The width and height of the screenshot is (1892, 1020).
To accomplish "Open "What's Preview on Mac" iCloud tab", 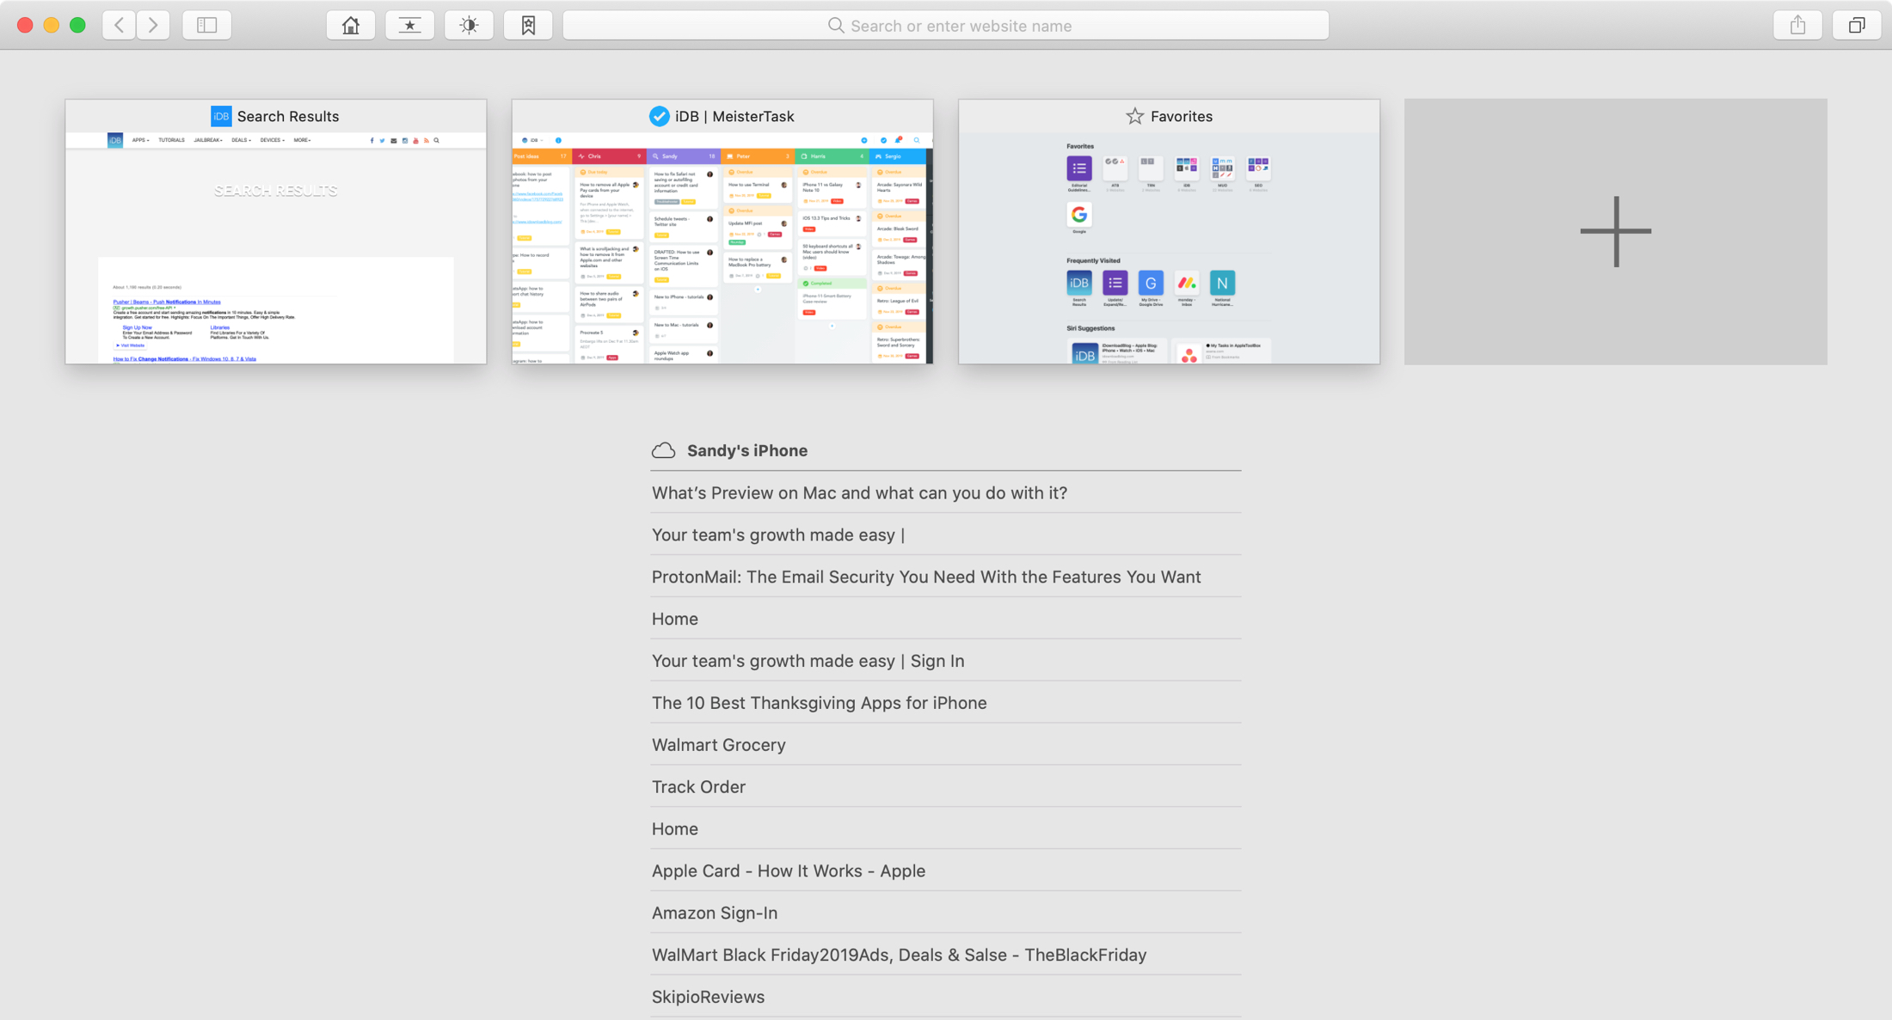I will pyautogui.click(x=946, y=492).
